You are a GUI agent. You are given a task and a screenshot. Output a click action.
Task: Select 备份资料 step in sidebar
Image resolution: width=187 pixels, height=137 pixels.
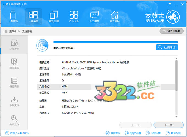point(14,82)
